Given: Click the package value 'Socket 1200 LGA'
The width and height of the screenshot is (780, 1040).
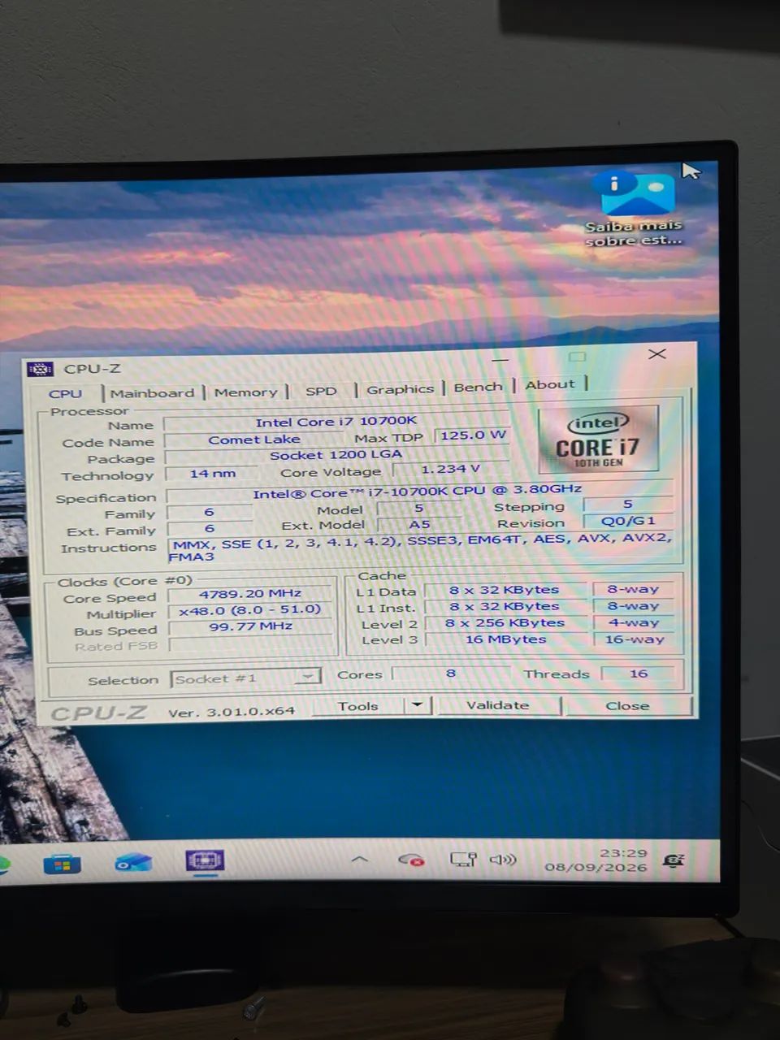Looking at the screenshot, I should [x=336, y=455].
